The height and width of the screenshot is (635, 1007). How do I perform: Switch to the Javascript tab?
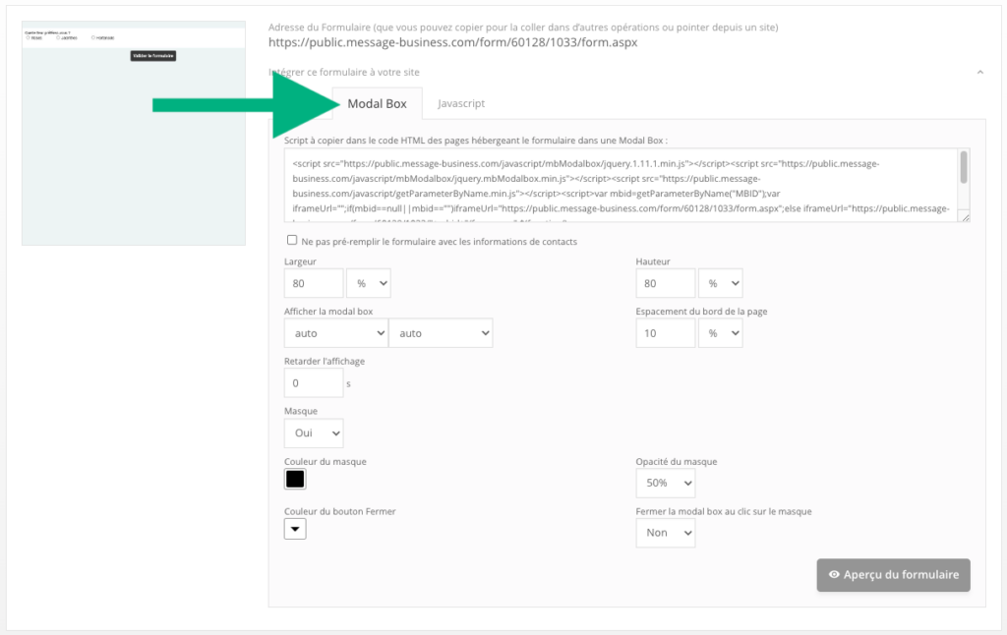(x=461, y=103)
